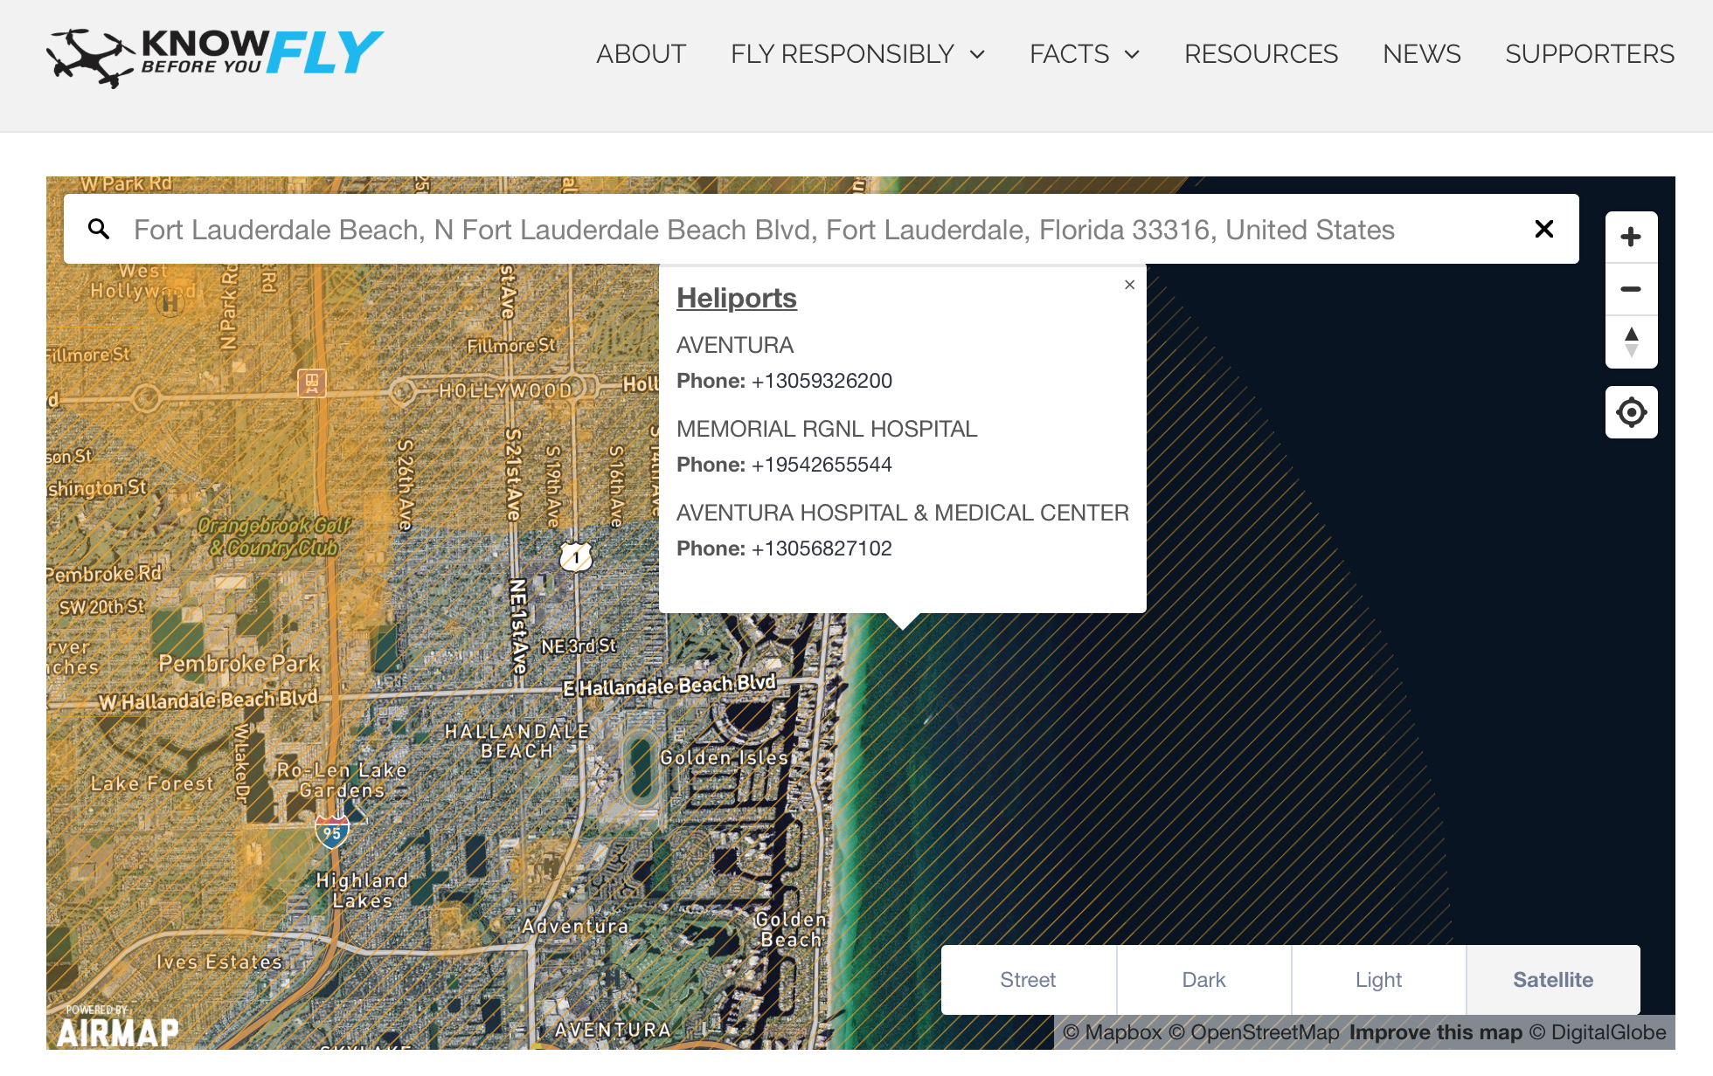Click Improve this map link

[1436, 1032]
